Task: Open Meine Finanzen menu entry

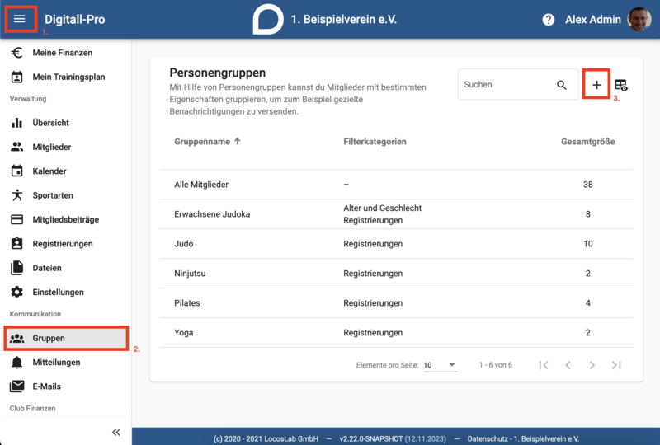Action: (x=66, y=53)
